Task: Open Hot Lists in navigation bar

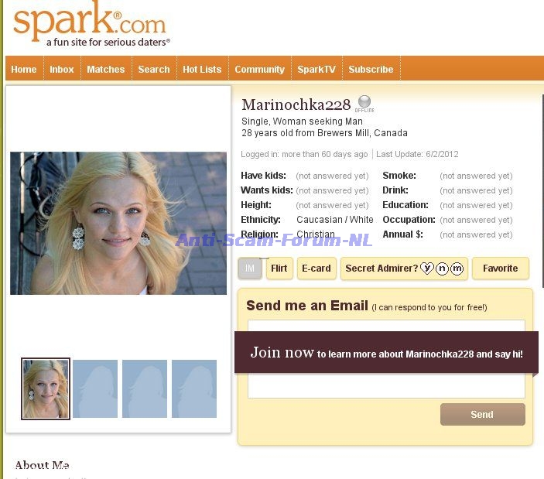Action: click(202, 69)
